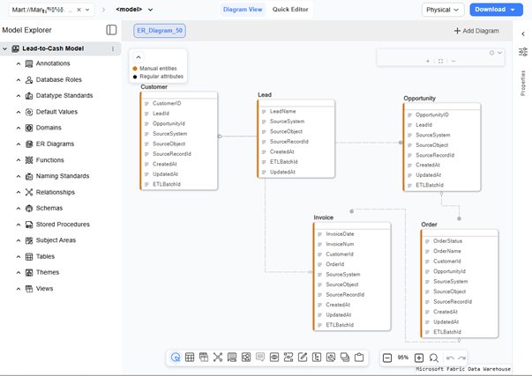The width and height of the screenshot is (532, 376).
Task: Select Functions in Model Explorer
Action: 50,160
